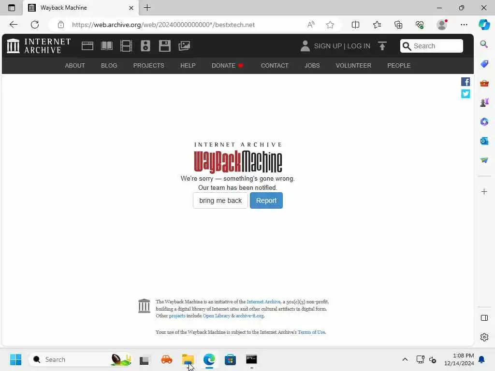This screenshot has height=371, width=495.
Task: Open the ABOUT menu item
Action: 75,65
